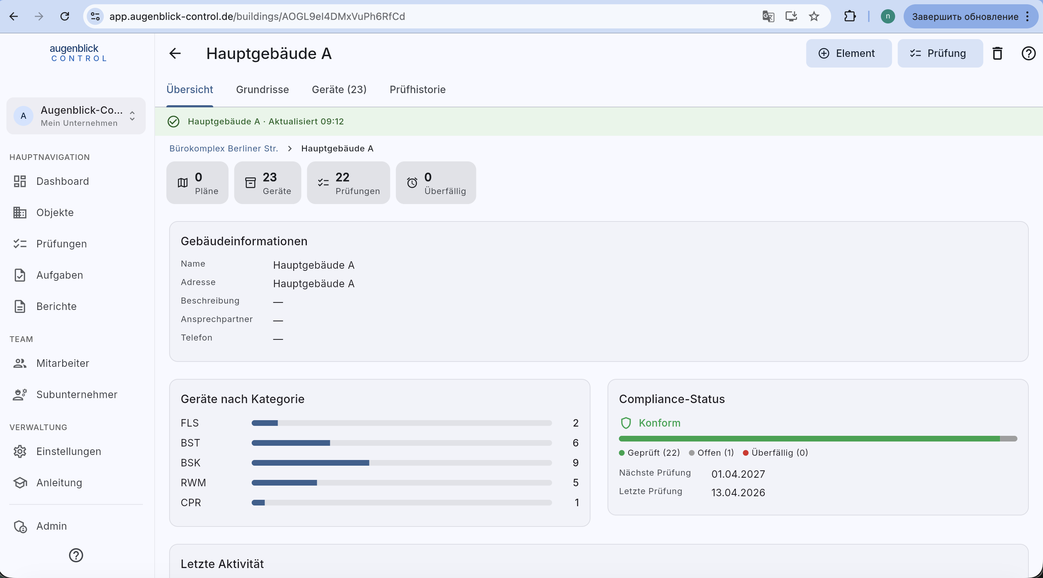The image size is (1043, 578).
Task: Click the RWM category progress bar
Action: 402,482
